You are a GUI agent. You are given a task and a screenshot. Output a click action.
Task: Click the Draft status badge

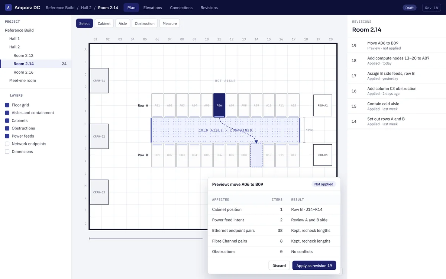pyautogui.click(x=410, y=7)
